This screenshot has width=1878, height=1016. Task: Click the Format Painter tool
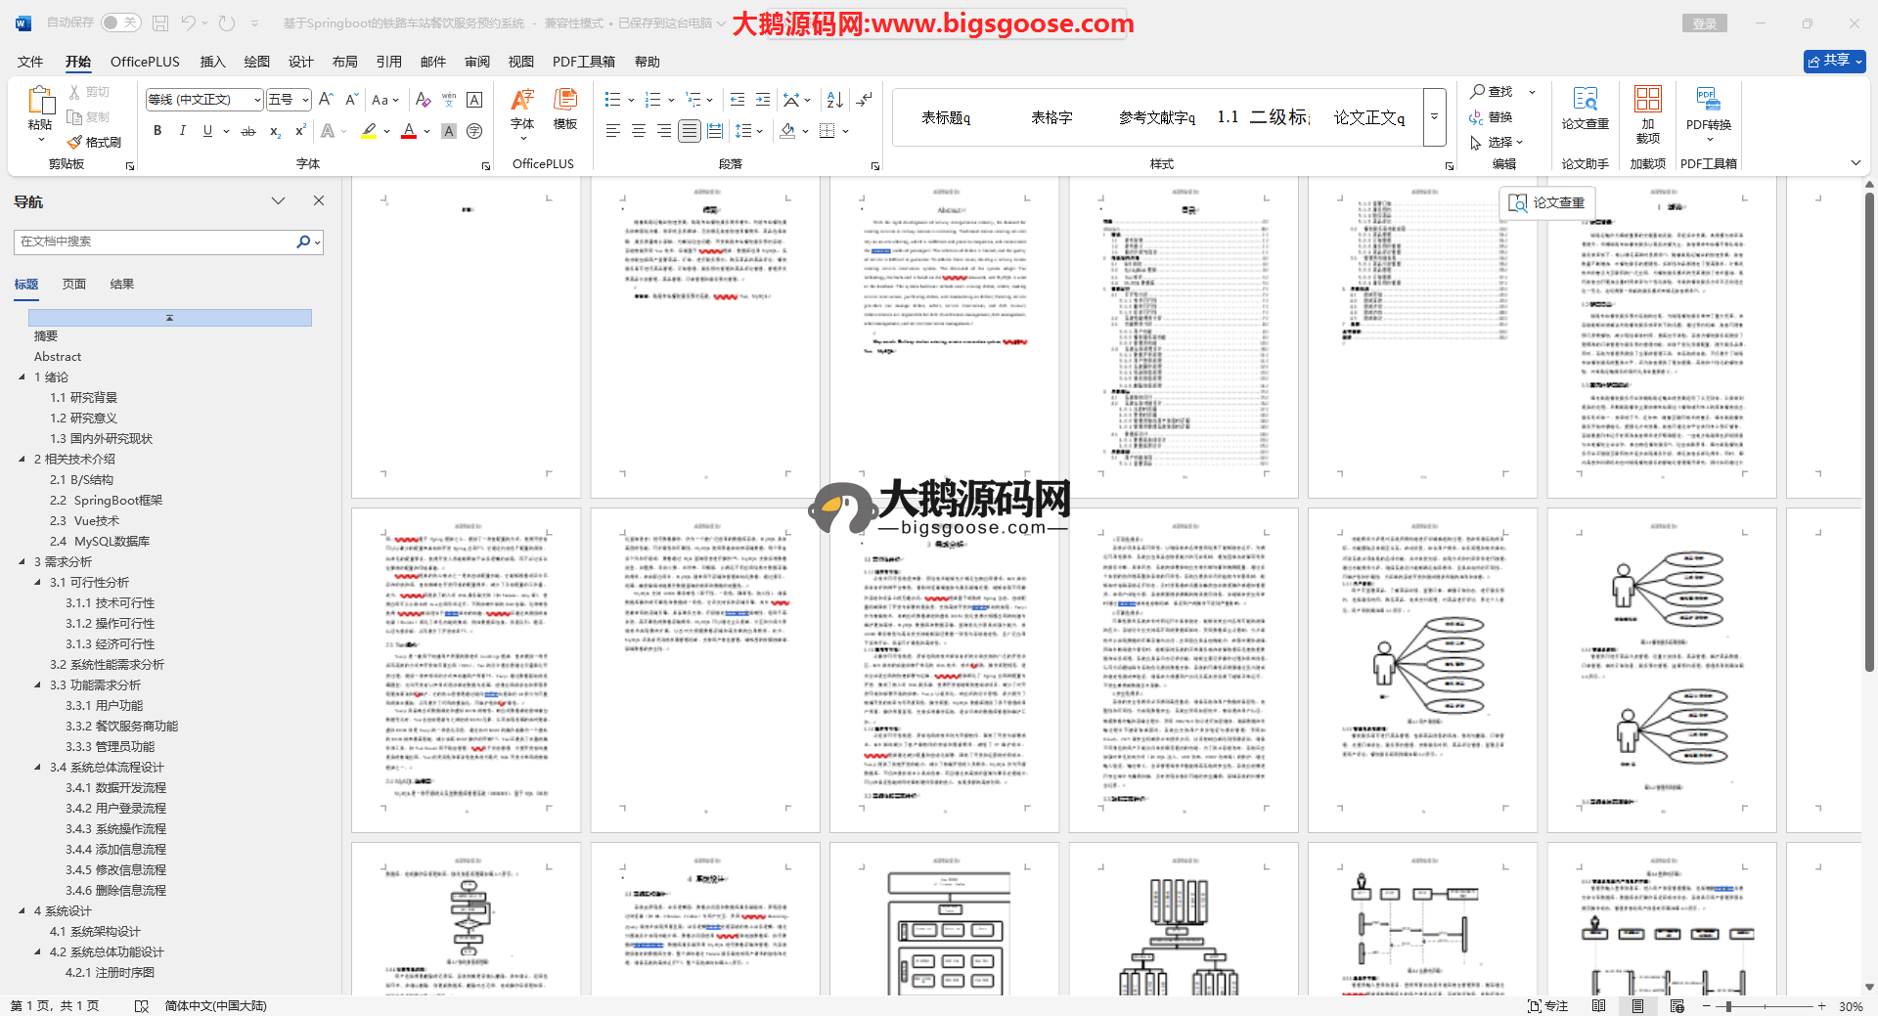(95, 142)
